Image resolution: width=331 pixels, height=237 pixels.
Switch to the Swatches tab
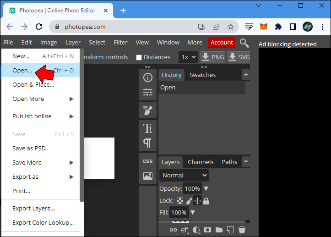(x=202, y=75)
